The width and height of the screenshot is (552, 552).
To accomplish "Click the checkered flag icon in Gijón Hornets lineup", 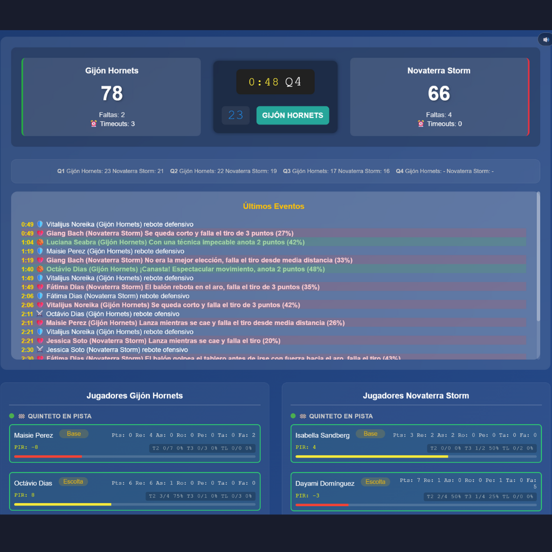I will point(22,416).
